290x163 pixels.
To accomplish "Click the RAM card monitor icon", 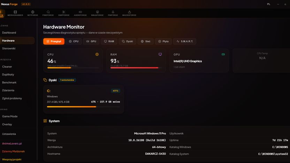I will click(x=160, y=54).
